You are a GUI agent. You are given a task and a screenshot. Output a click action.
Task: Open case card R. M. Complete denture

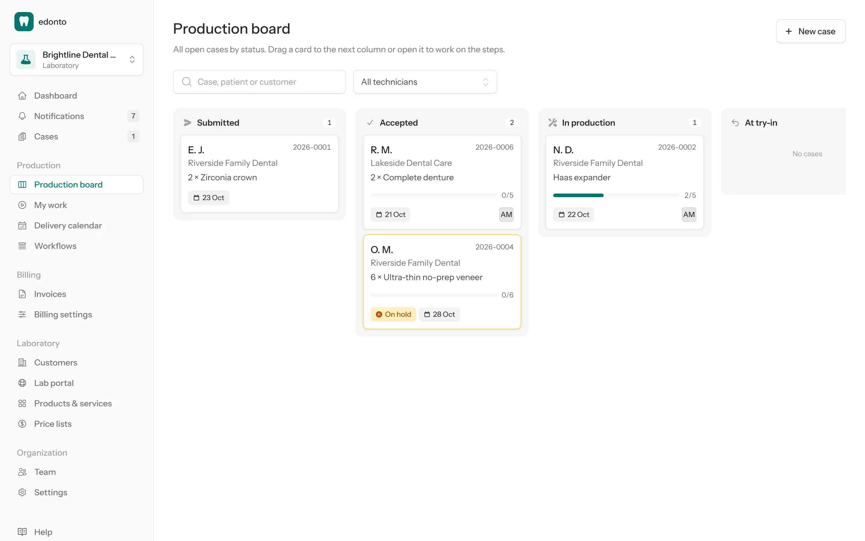pos(442,182)
